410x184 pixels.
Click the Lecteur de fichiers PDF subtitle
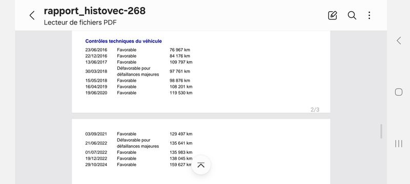(80, 22)
